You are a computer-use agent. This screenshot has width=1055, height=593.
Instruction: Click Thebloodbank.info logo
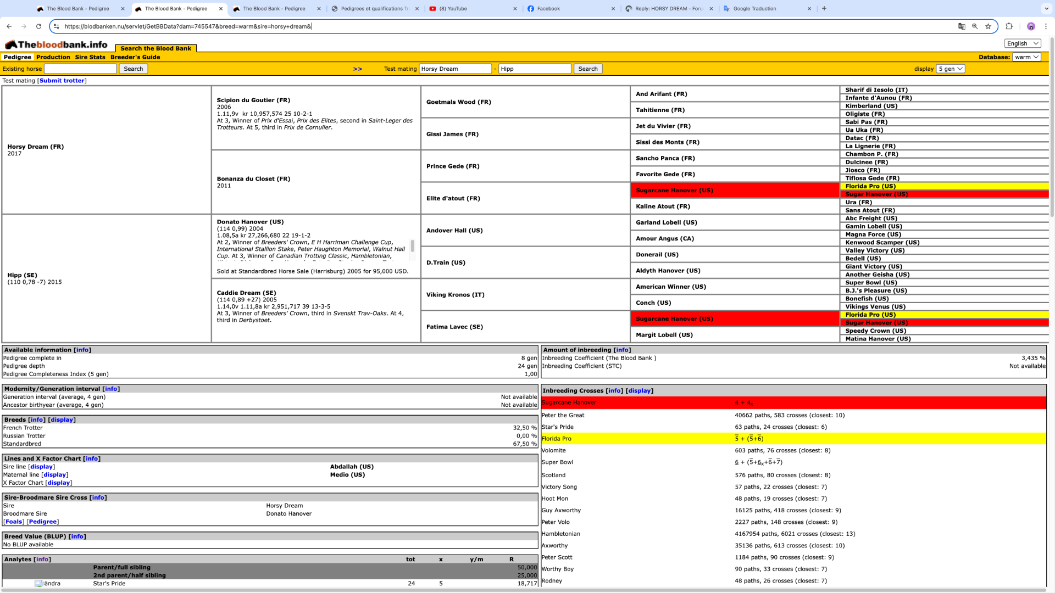click(56, 44)
